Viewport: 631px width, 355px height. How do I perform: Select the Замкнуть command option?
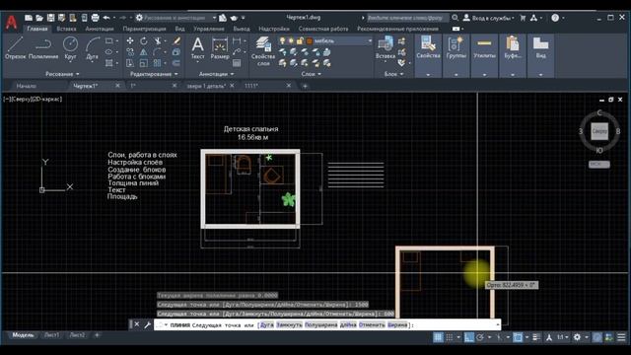[x=289, y=324]
